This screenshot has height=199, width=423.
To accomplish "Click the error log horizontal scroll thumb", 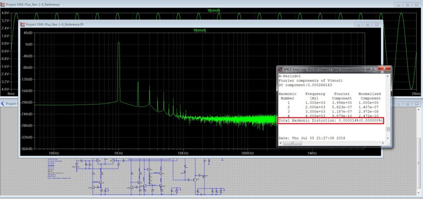I will click(293, 143).
